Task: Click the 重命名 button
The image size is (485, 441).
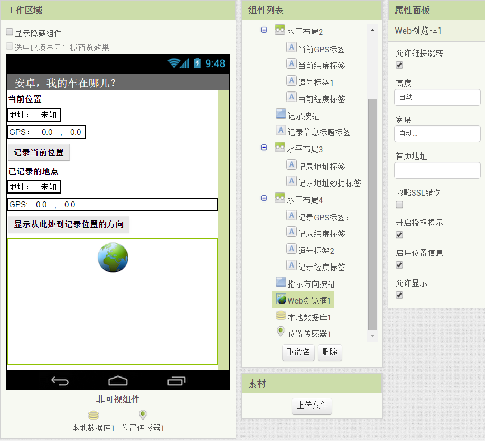Action: click(299, 352)
